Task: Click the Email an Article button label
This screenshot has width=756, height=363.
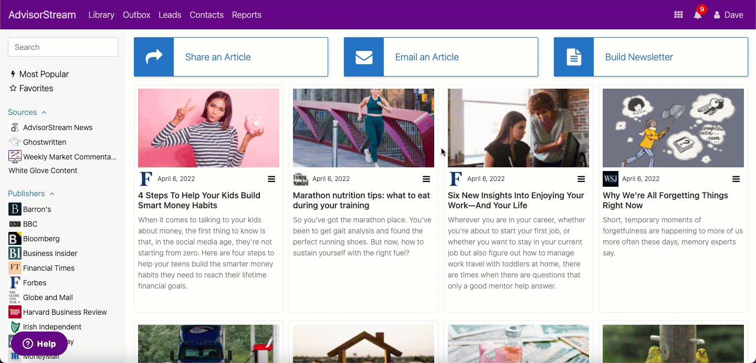Action: point(427,57)
